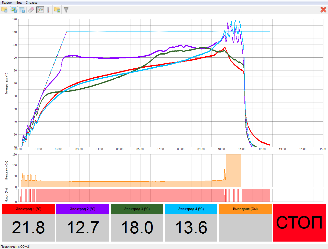Select the eraser clear tool
Screen dimensions: 328x249
31,10
